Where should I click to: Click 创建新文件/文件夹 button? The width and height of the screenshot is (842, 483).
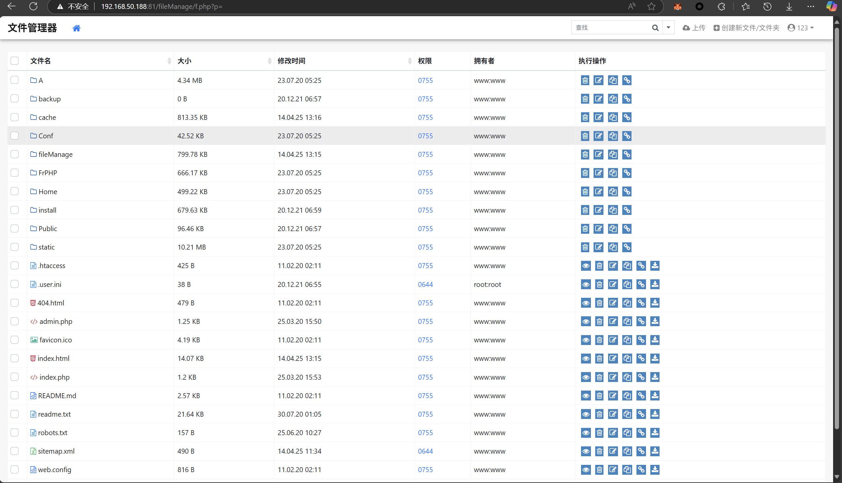click(x=746, y=28)
